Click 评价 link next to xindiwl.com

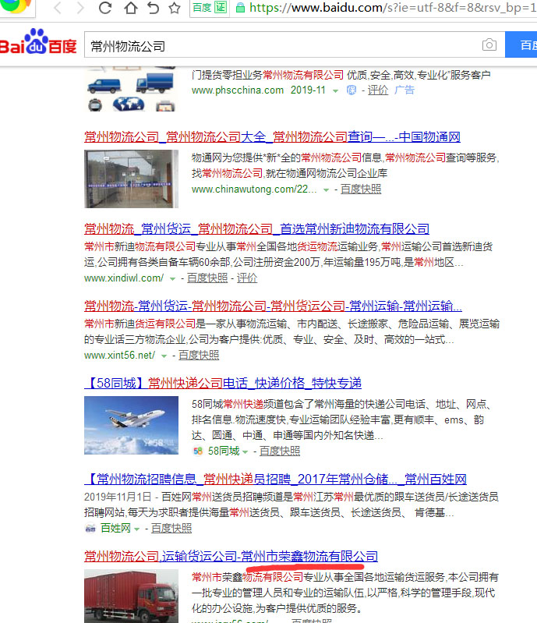pyautogui.click(x=246, y=278)
